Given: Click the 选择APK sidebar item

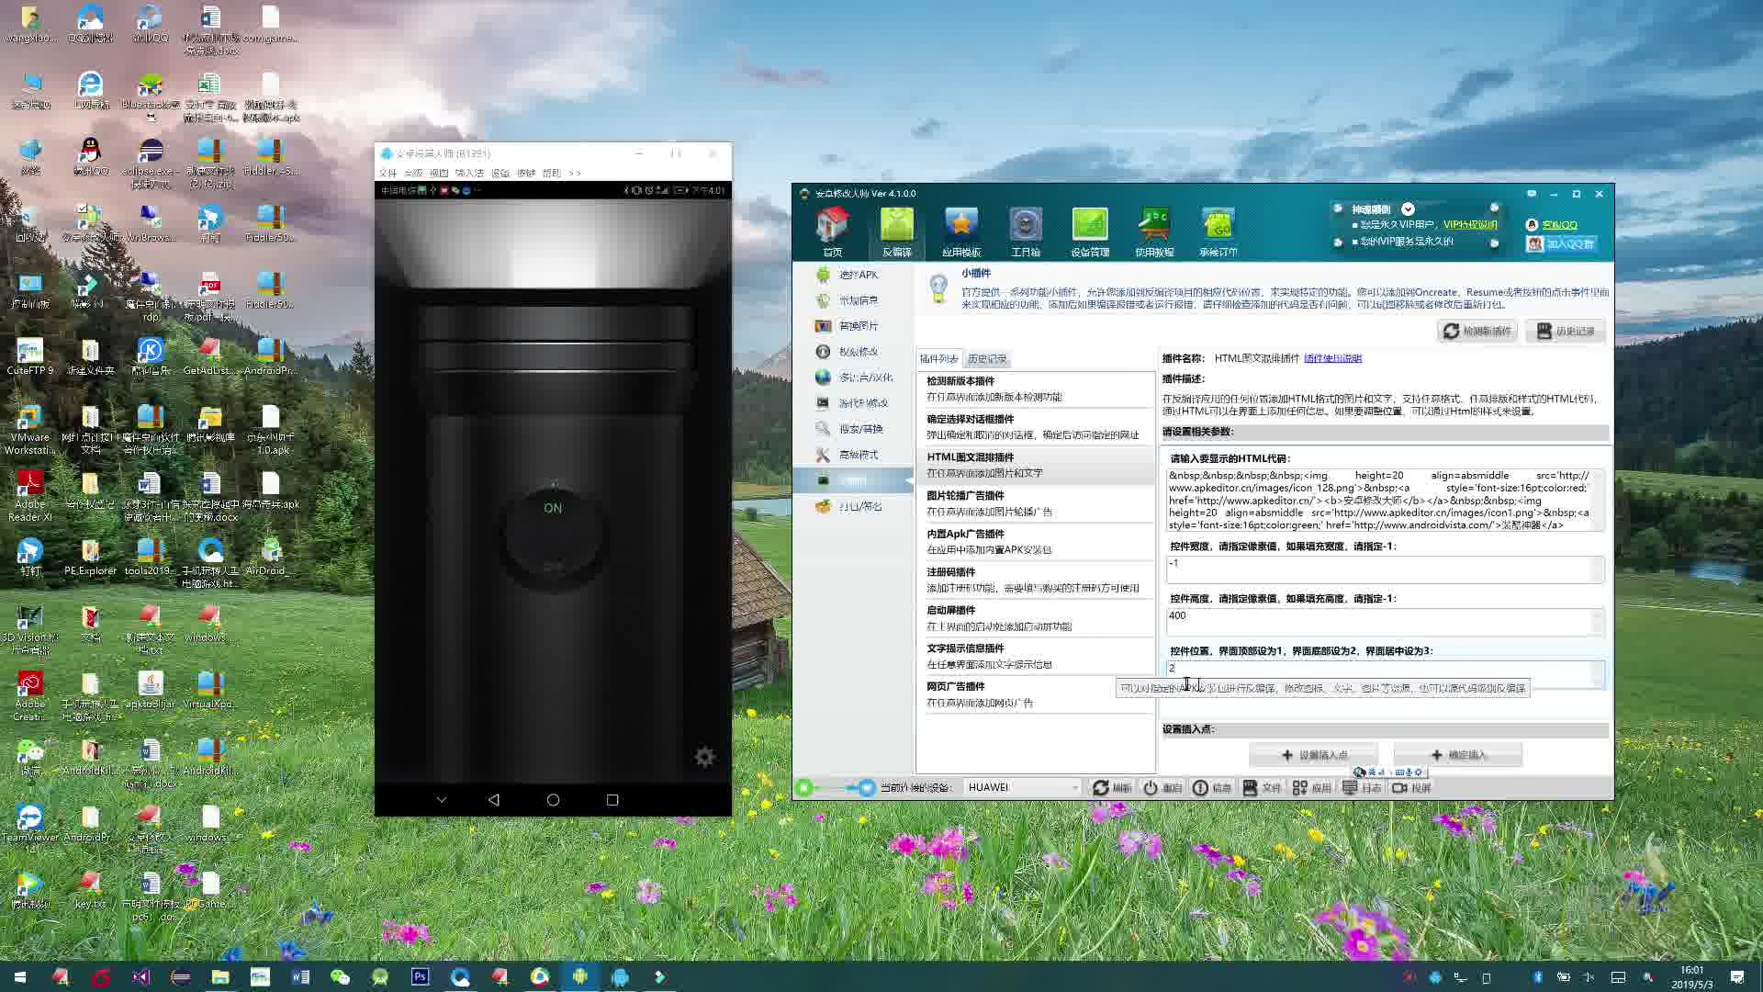Looking at the screenshot, I should point(858,275).
